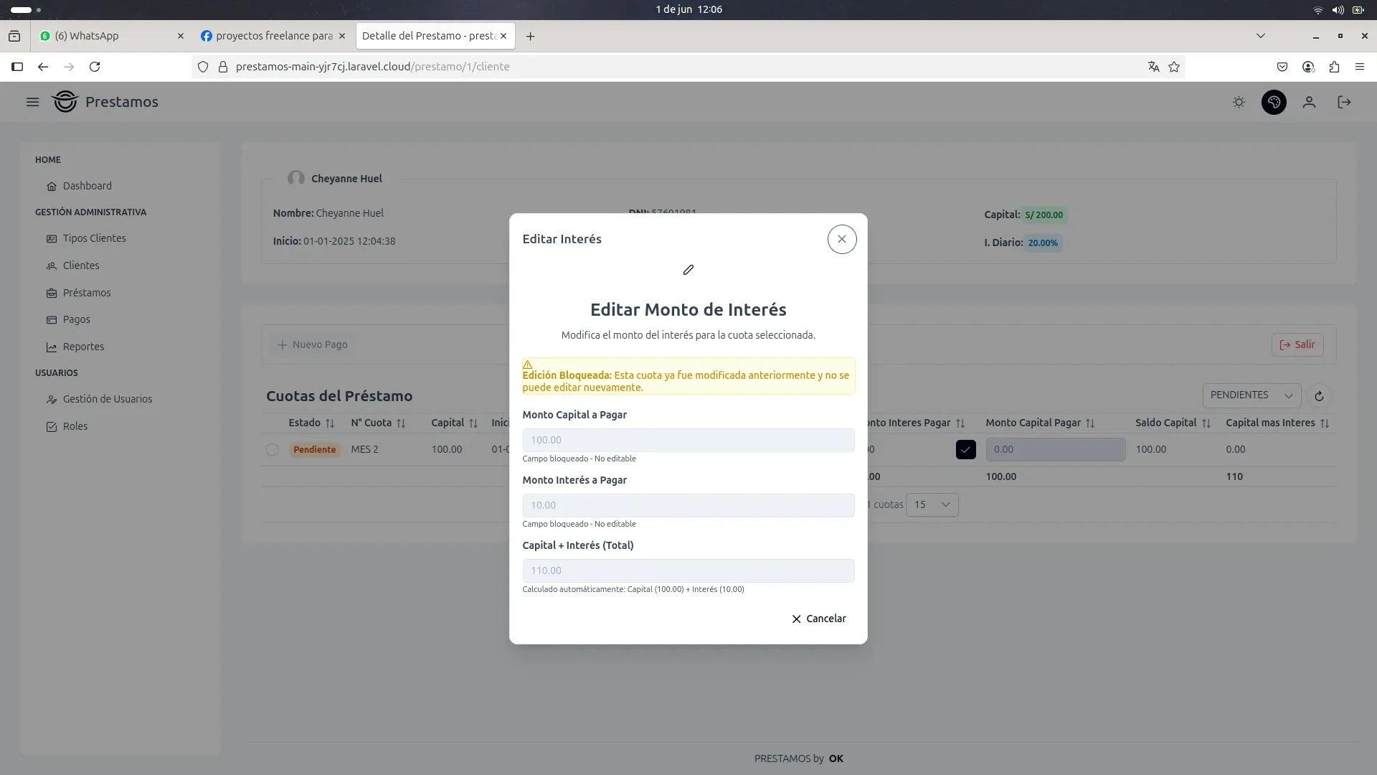Viewport: 1377px width, 775px height.
Task: Click the browser bookmark star icon
Action: (1174, 67)
